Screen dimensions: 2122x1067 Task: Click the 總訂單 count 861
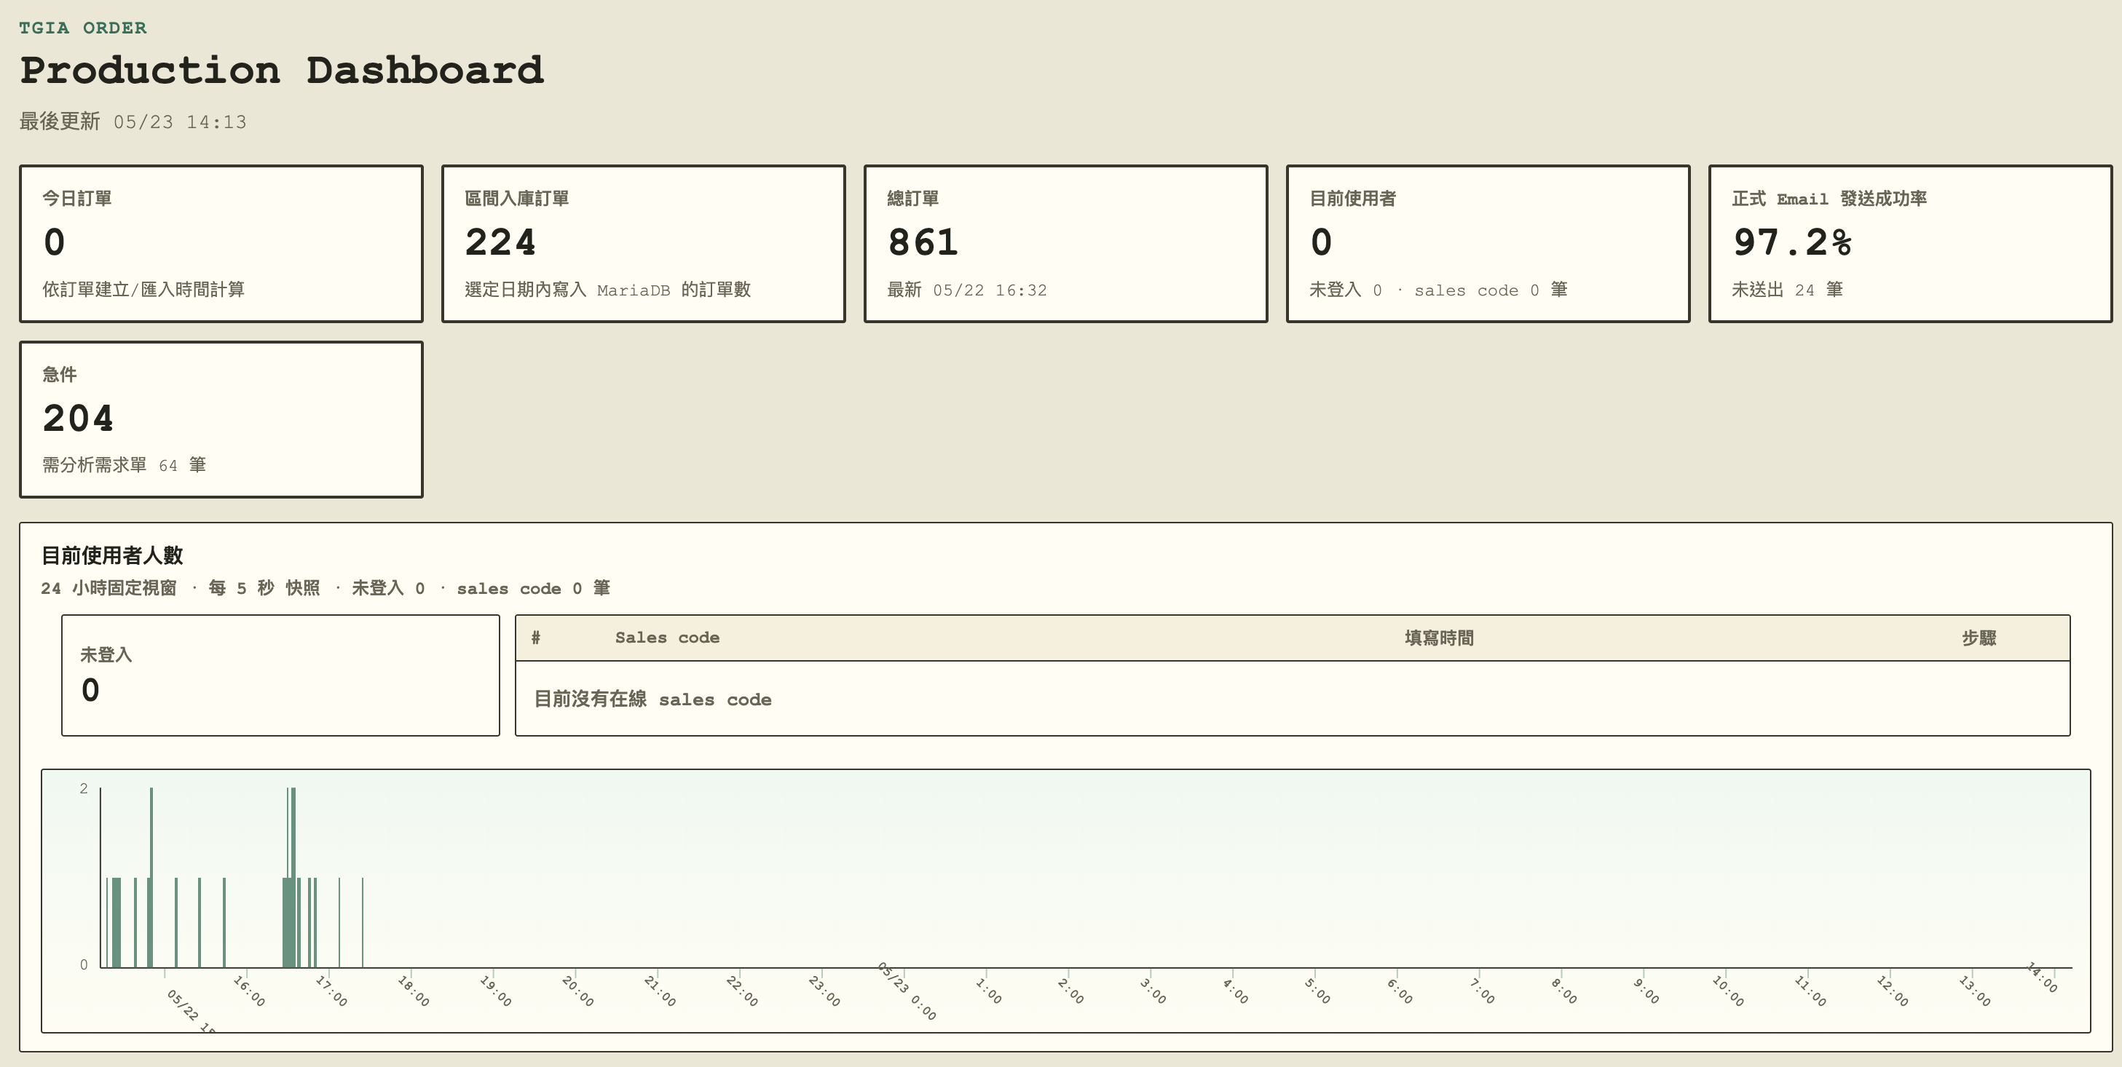pyautogui.click(x=923, y=242)
